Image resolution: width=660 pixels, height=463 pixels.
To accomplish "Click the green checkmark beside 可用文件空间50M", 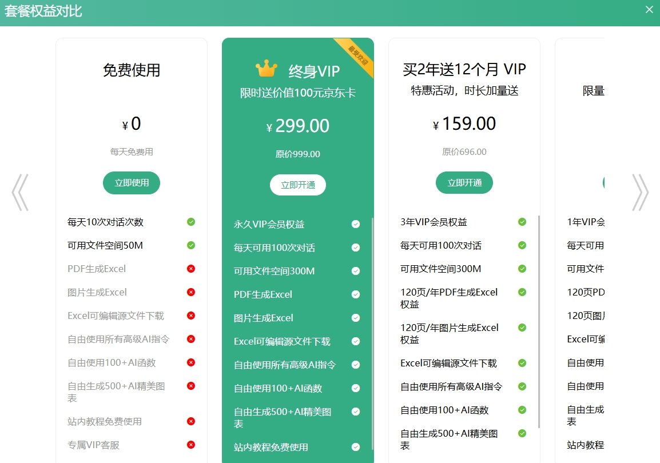I will tap(190, 245).
